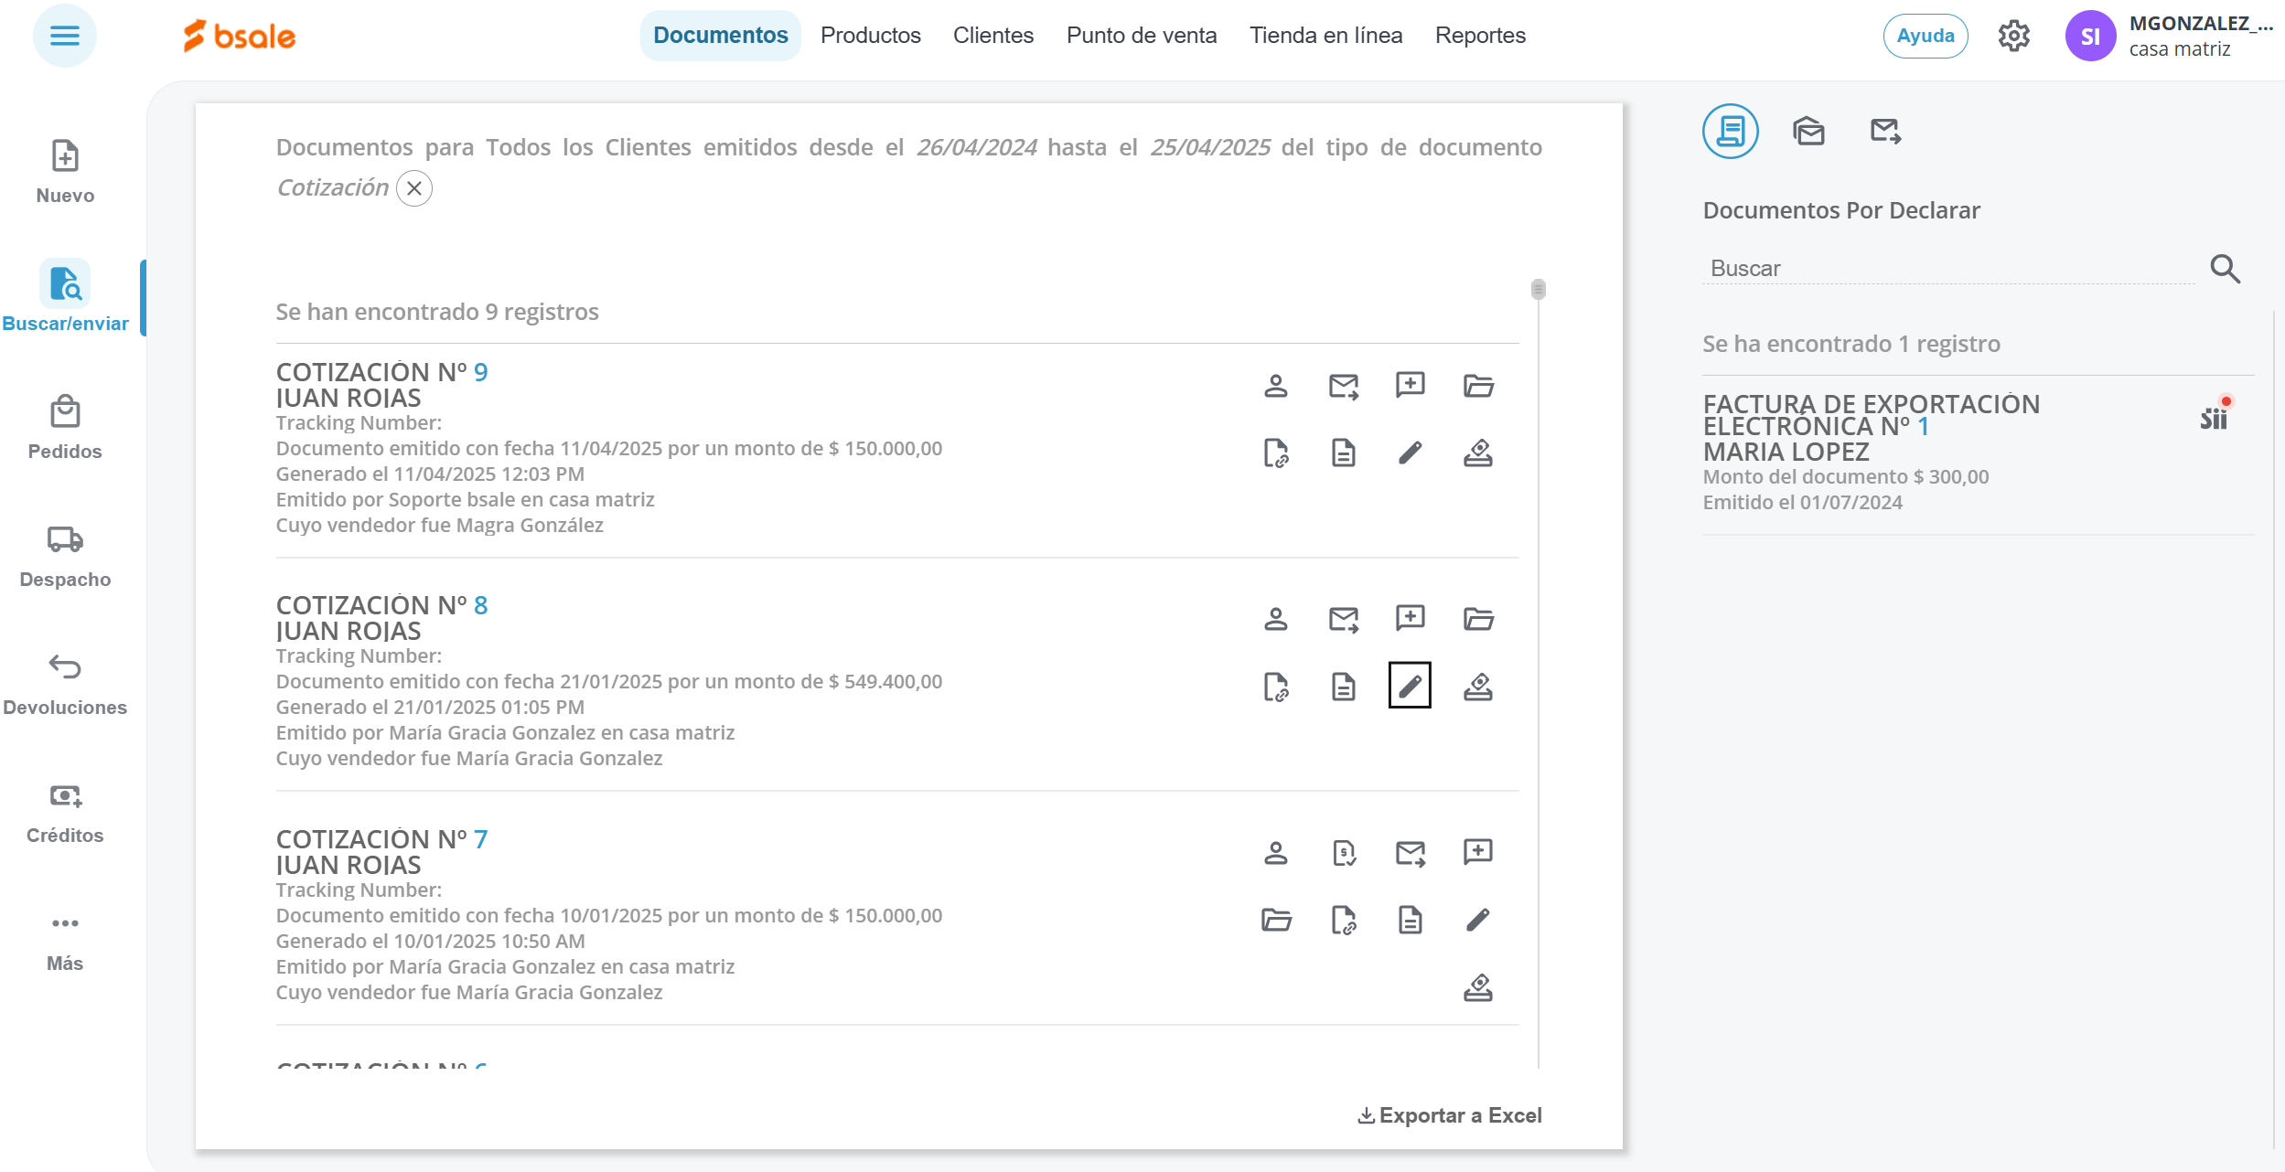Viewport: 2285px width, 1172px height.
Task: Open the Reportes menu
Action: pos(1479,36)
